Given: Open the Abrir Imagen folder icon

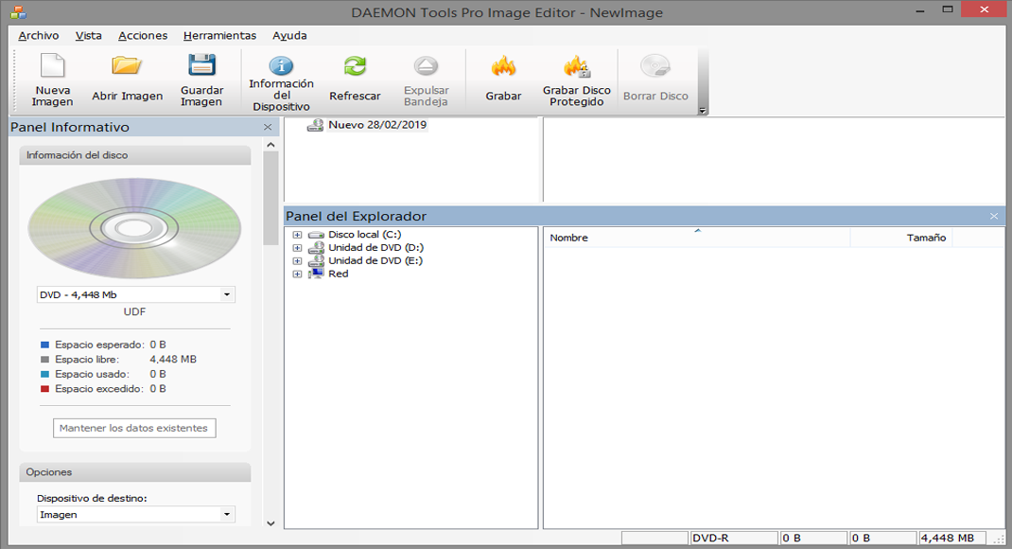Looking at the screenshot, I should [127, 64].
